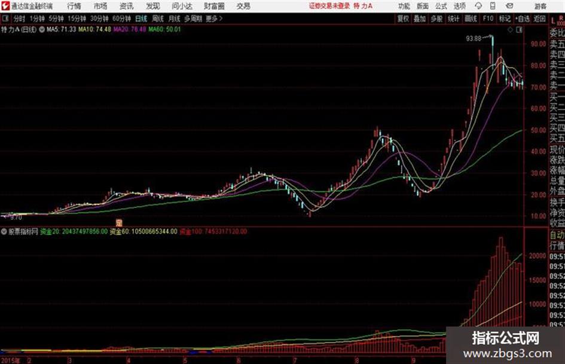Open the 选项 menu
The image size is (565, 364).
(x=459, y=6)
